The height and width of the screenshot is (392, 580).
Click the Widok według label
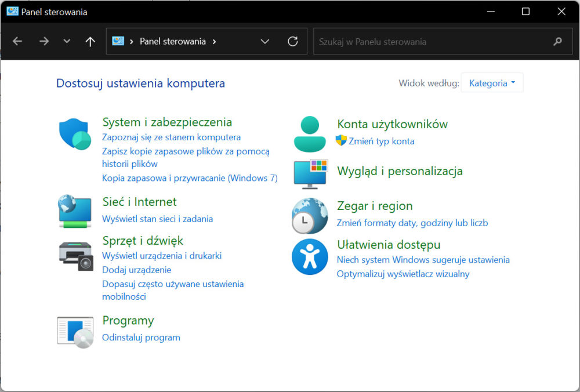pyautogui.click(x=429, y=83)
